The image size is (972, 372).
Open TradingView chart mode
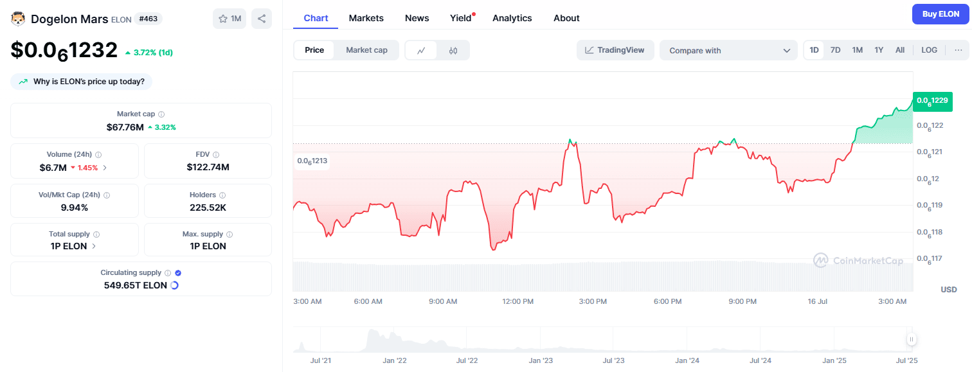click(x=615, y=50)
